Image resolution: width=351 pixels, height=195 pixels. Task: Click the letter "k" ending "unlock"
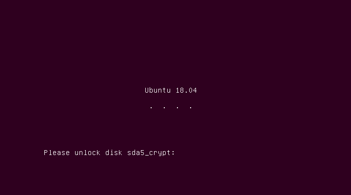[x=98, y=153]
